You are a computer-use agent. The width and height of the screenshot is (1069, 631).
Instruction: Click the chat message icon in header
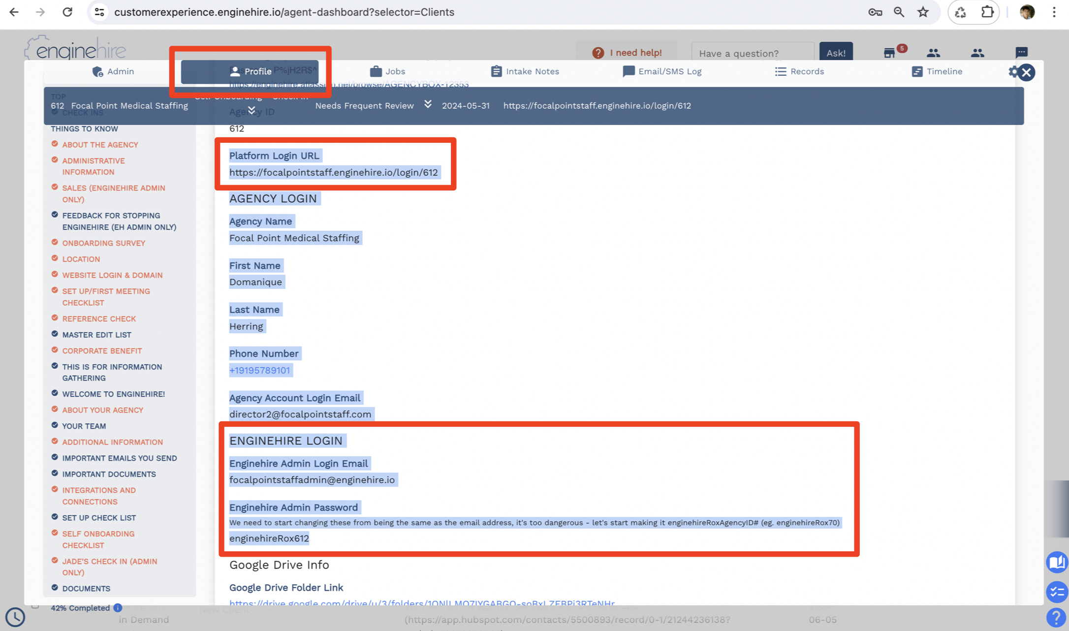(x=1021, y=52)
